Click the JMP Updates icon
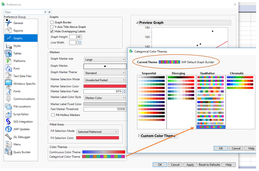Viewport: 259px width, 171px height. tap(8, 129)
